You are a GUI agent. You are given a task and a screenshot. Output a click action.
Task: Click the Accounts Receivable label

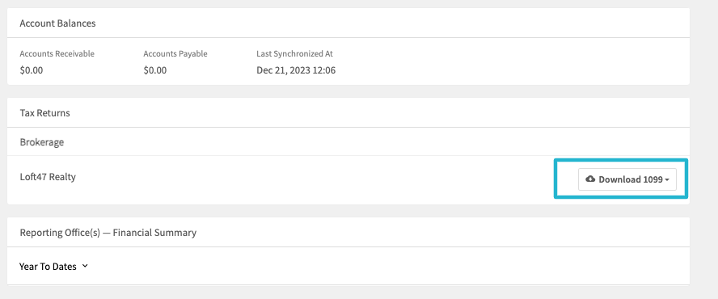(x=57, y=53)
